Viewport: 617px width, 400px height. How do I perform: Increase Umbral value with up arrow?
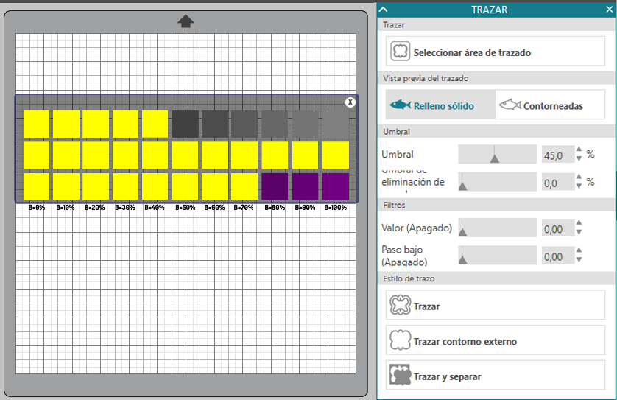(579, 150)
